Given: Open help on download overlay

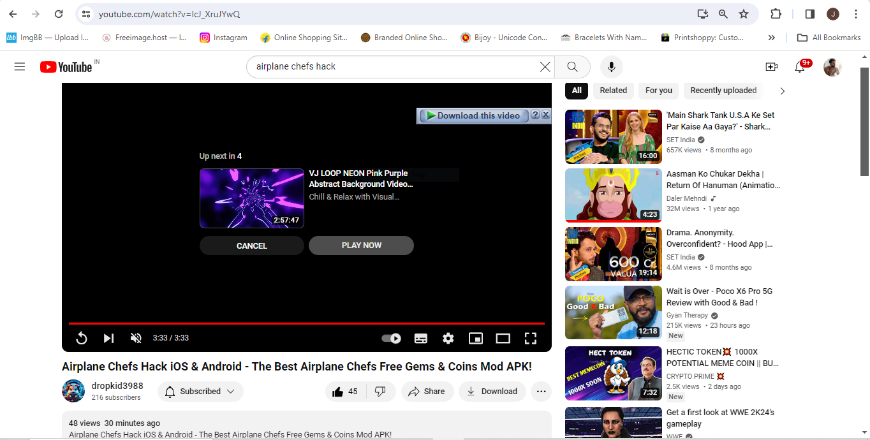Looking at the screenshot, I should 536,115.
